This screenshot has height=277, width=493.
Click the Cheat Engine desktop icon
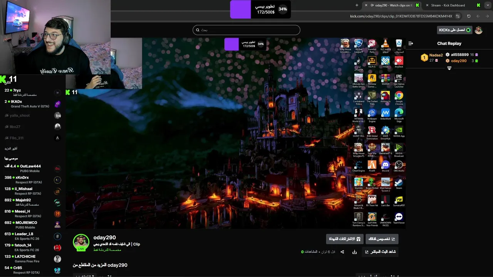[x=359, y=167]
